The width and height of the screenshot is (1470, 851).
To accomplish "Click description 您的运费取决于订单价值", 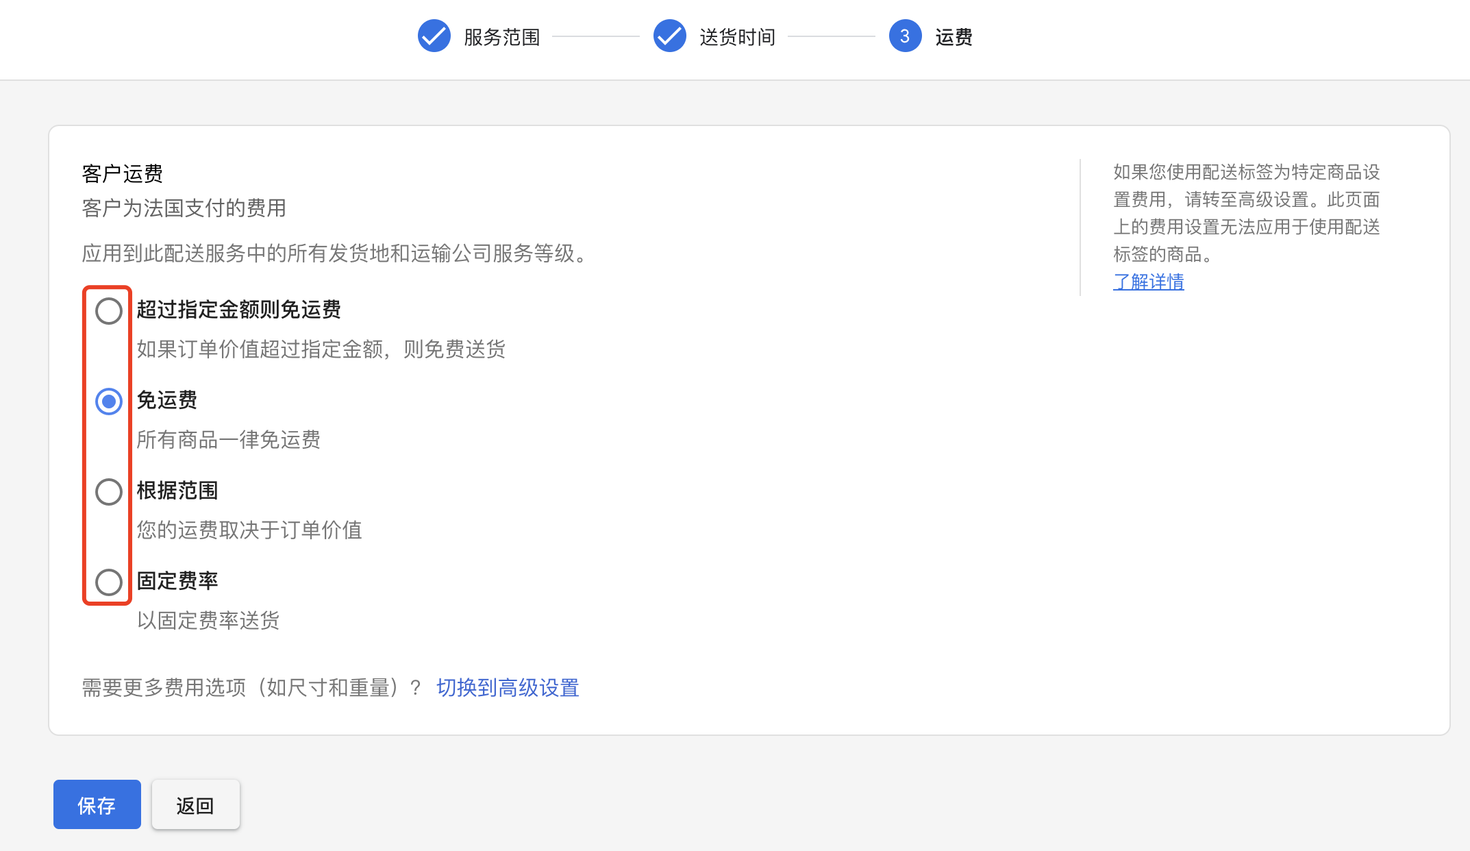I will pos(249,530).
